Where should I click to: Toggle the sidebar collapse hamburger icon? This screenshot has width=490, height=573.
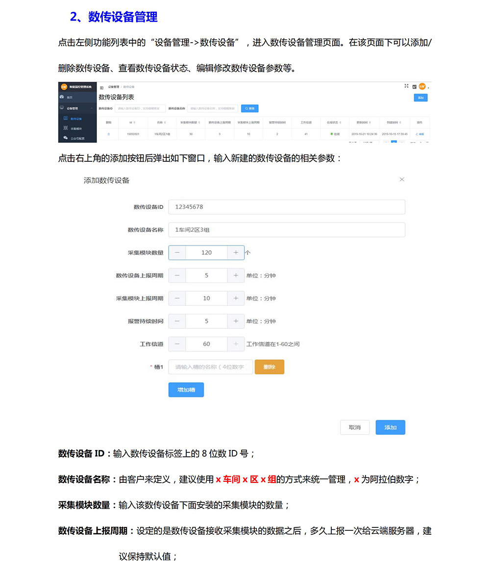coord(101,87)
